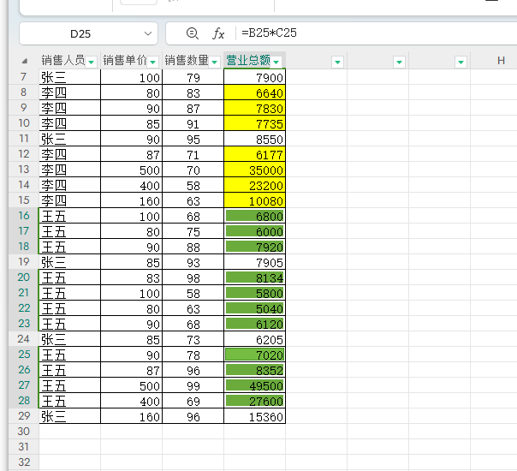Select column H header
This screenshot has height=471, width=517.
click(x=502, y=60)
